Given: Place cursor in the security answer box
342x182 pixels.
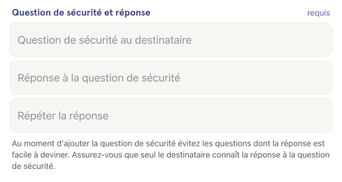Looking at the screenshot, I should (x=171, y=78).
